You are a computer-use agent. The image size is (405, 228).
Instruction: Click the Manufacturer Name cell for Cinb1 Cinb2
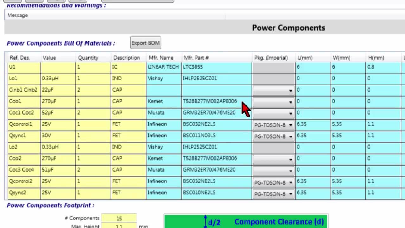(164, 90)
